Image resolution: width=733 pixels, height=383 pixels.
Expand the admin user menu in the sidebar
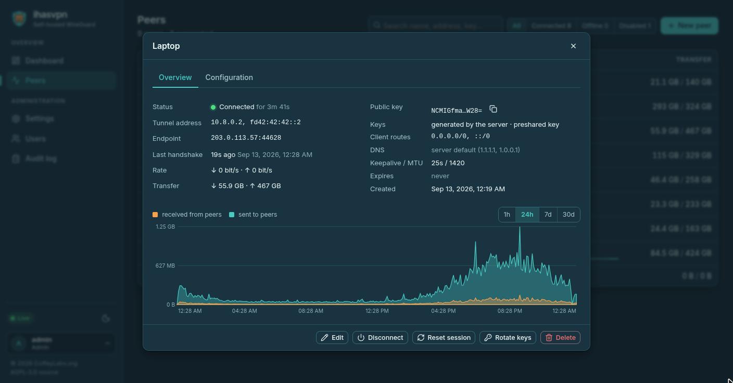point(61,343)
